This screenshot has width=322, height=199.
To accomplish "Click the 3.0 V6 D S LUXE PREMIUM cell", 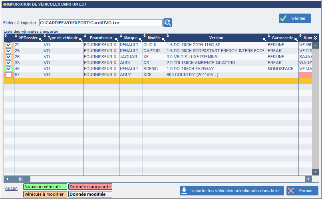I will pos(217,57).
